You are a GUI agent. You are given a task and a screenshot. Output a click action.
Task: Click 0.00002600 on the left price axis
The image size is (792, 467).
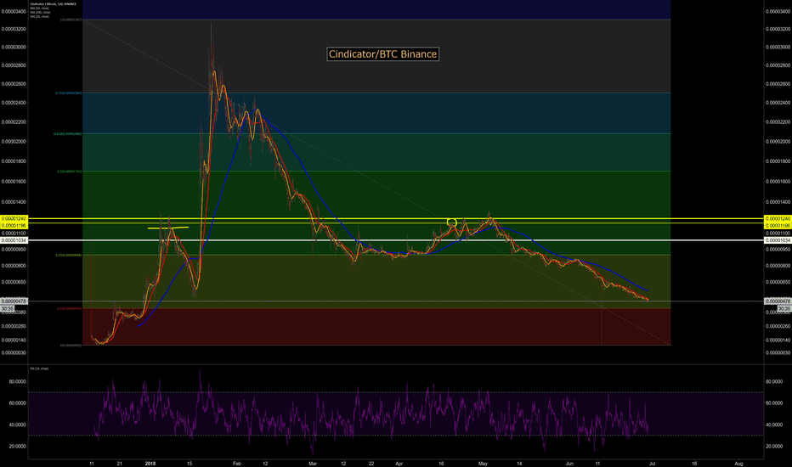(14, 84)
